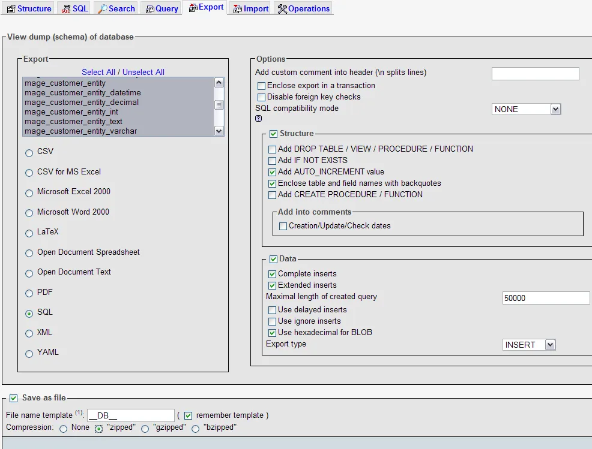Click the Structure tab icon
The image size is (592, 449).
point(11,9)
